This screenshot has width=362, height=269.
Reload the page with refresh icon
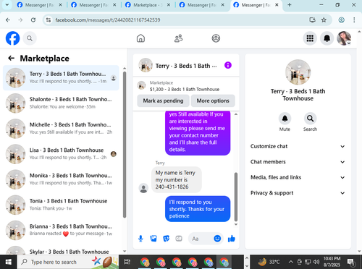point(33,20)
